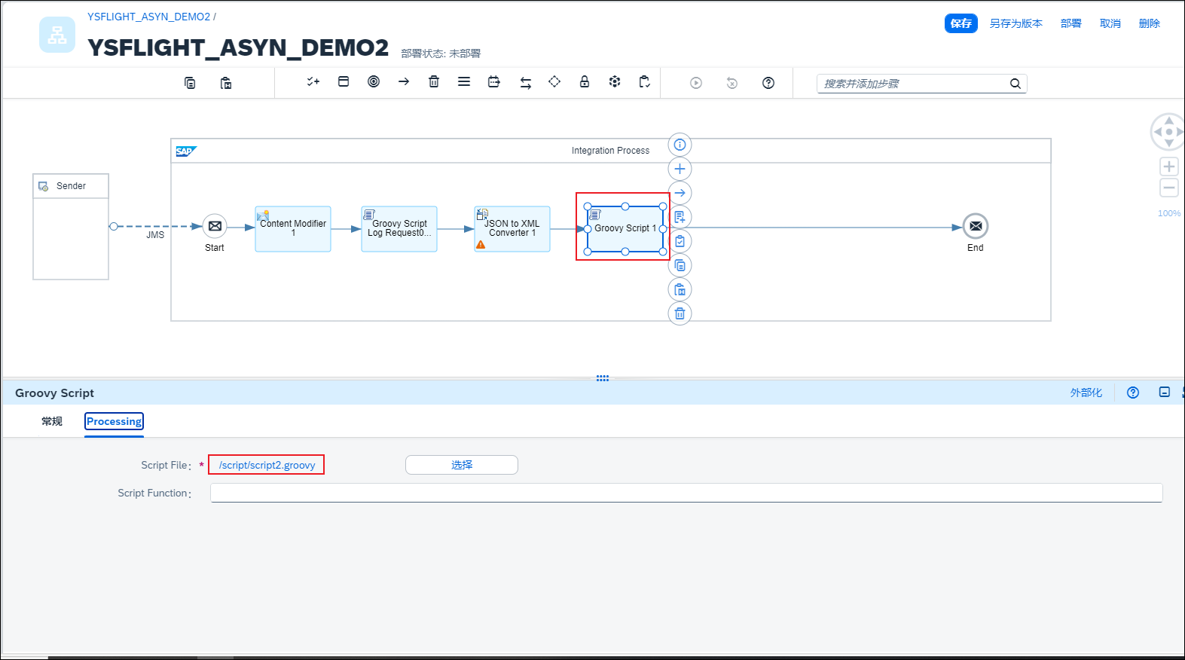The image size is (1185, 660).
Task: Click the trash icon in the top toolbar
Action: pos(434,82)
